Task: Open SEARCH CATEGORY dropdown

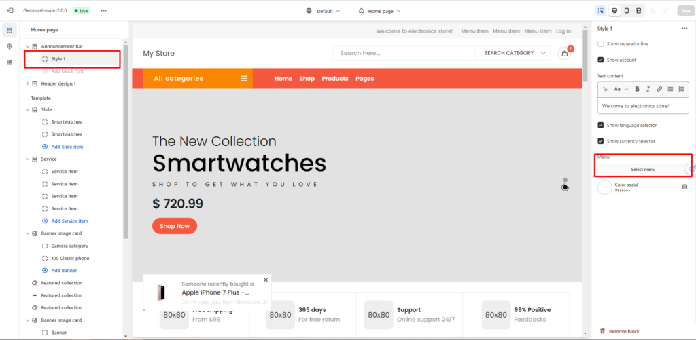Action: pyautogui.click(x=512, y=53)
